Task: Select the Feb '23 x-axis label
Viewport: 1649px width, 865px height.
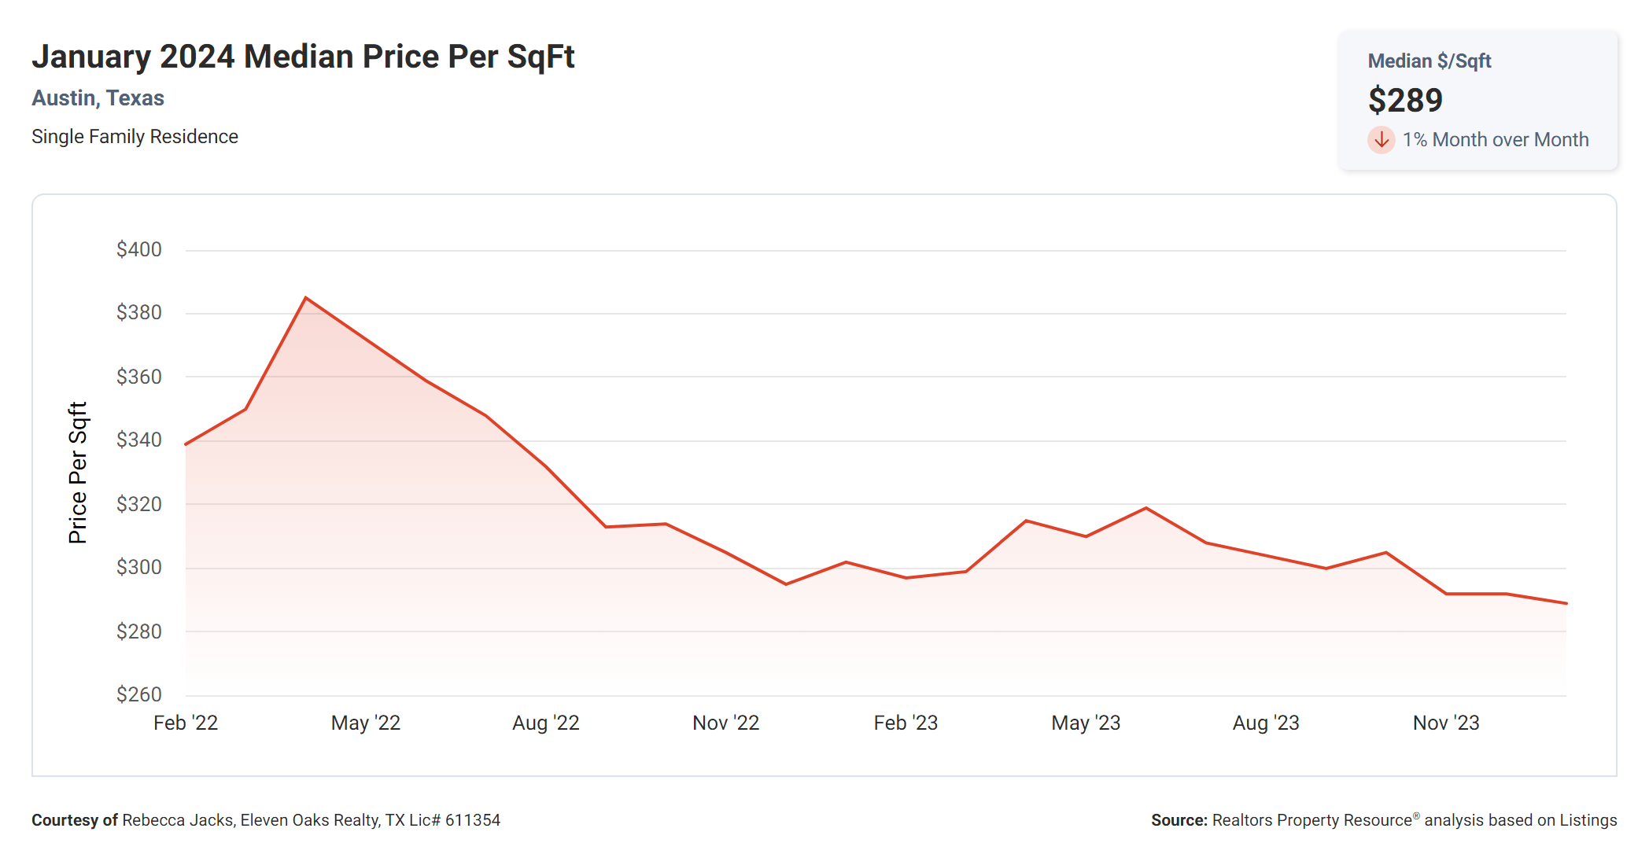Action: click(906, 723)
